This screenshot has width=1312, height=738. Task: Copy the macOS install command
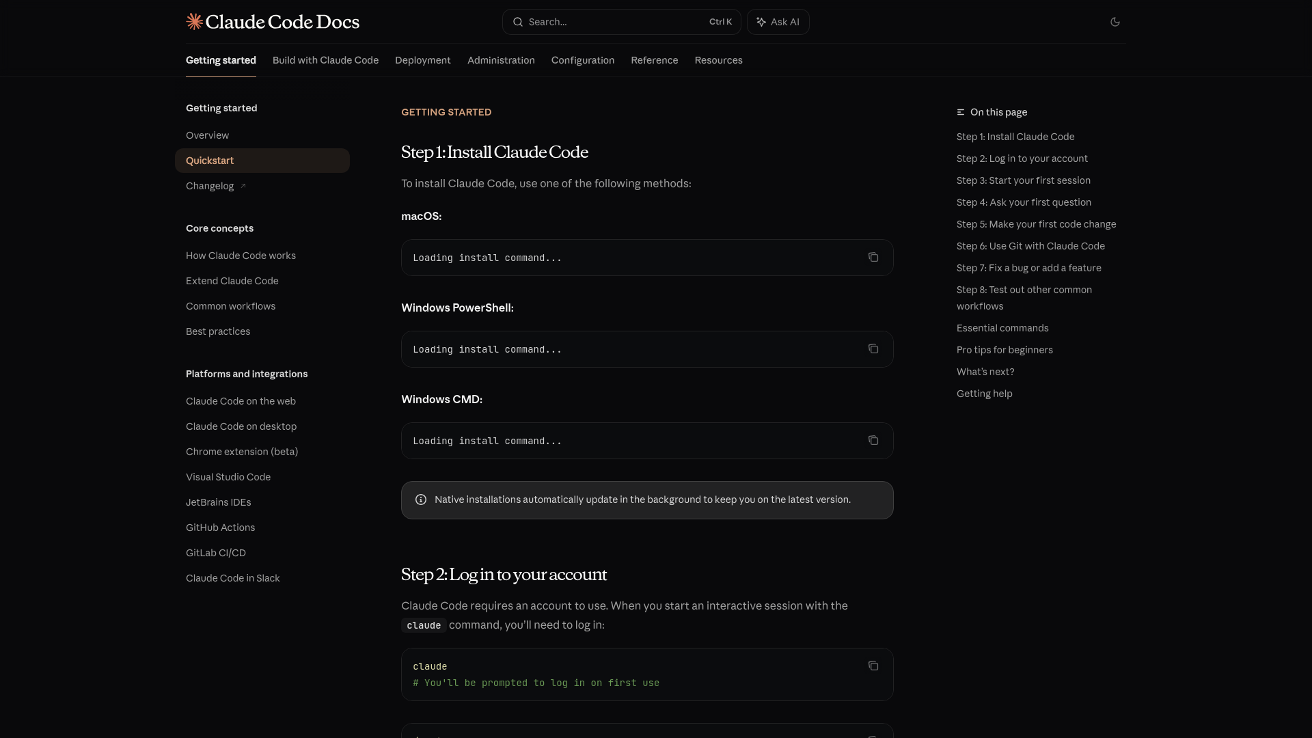[x=873, y=257]
